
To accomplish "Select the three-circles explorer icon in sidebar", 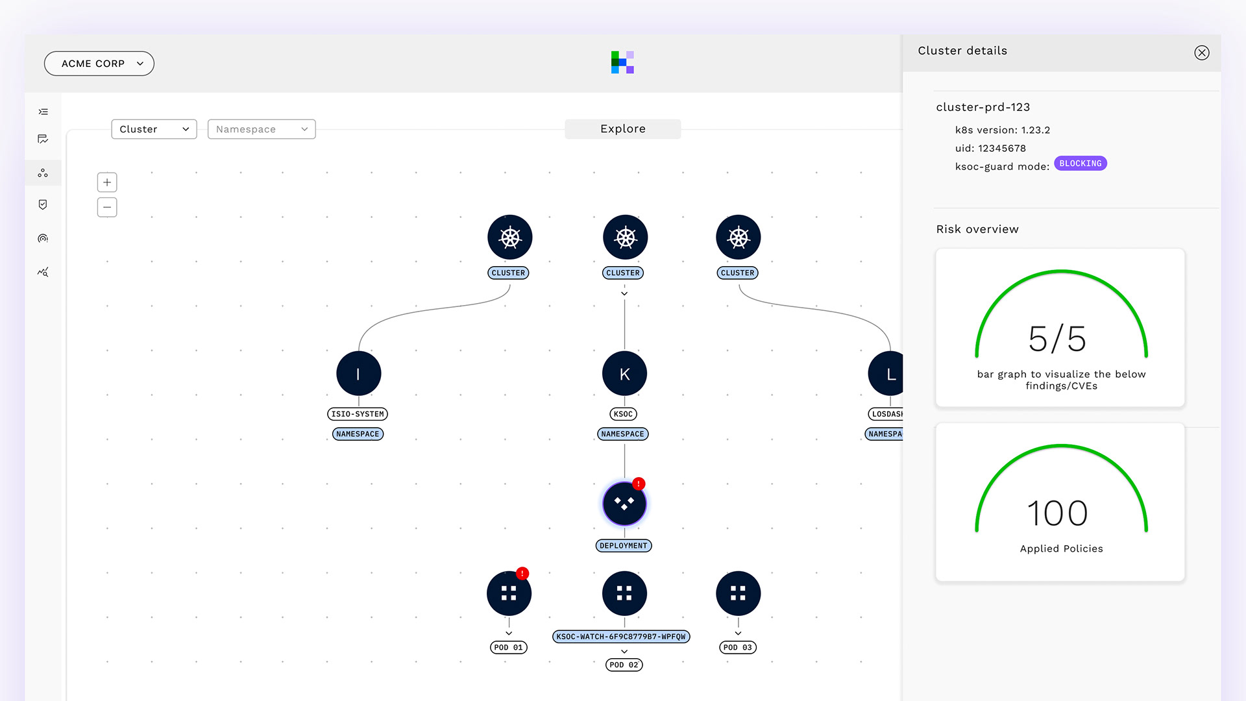I will coord(43,173).
